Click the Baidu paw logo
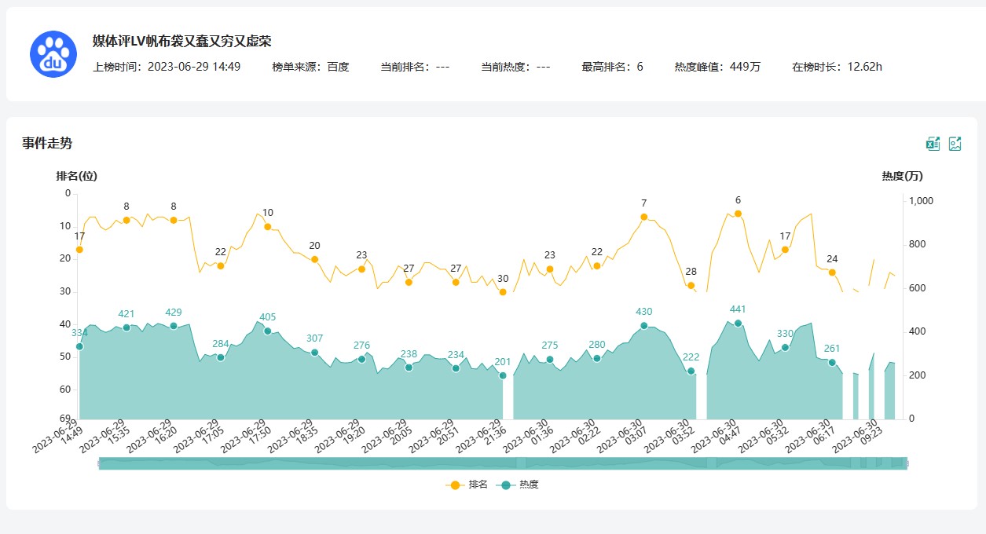 [53, 54]
